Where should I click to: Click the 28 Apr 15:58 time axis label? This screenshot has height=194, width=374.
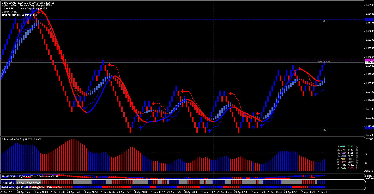click(25, 192)
